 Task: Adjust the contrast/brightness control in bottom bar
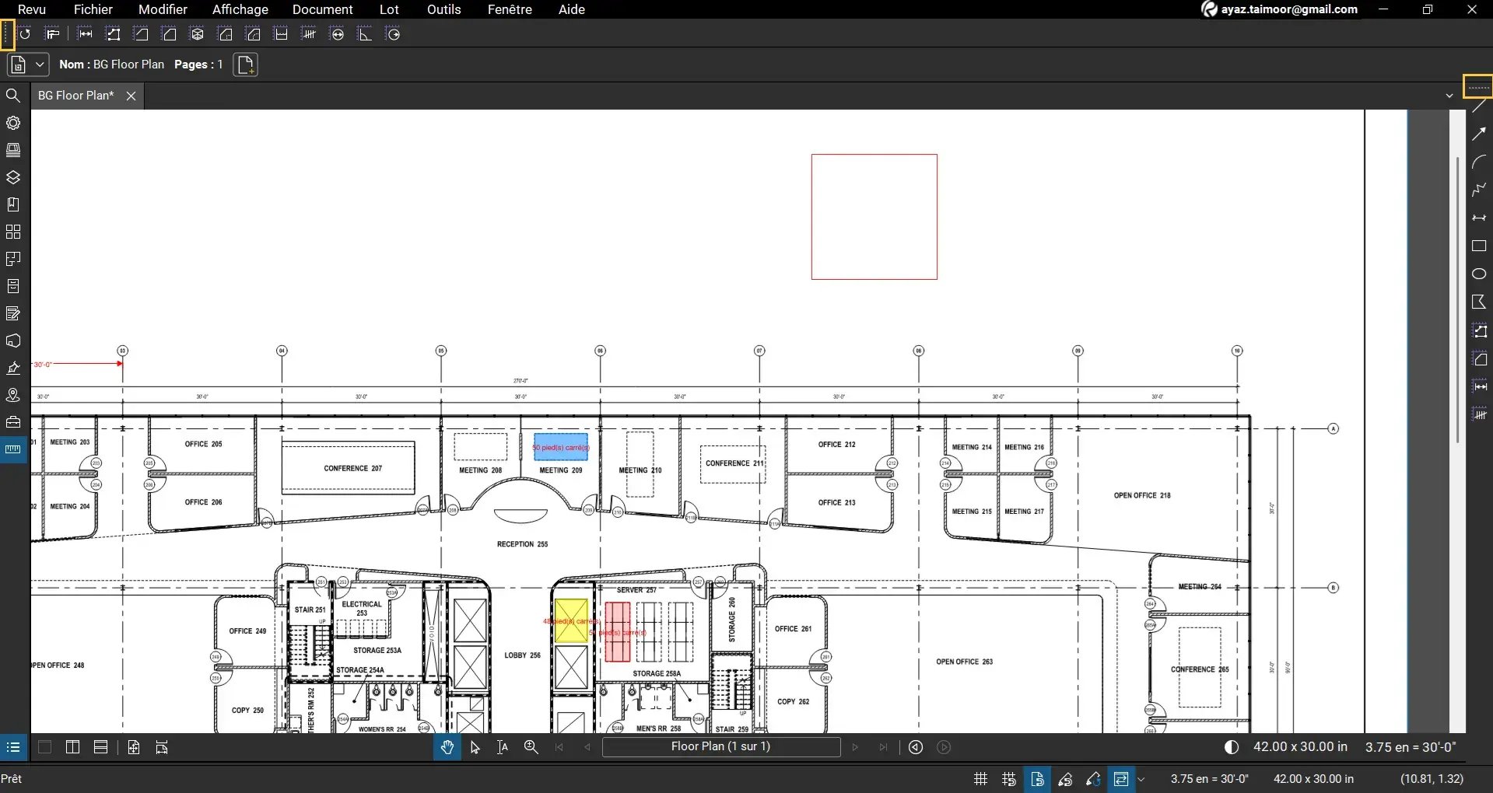(x=1232, y=746)
